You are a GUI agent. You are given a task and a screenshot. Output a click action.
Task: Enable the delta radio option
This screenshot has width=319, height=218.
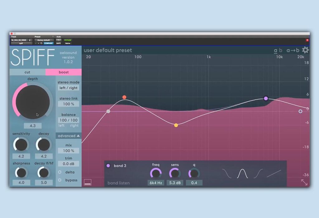60,172
